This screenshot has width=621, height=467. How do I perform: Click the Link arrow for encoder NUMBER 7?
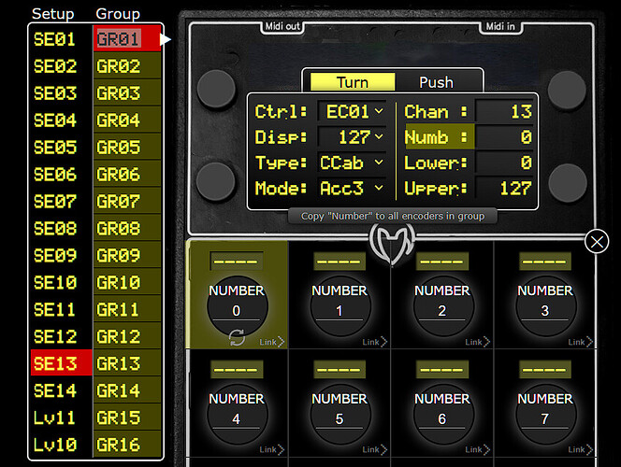[x=581, y=449]
